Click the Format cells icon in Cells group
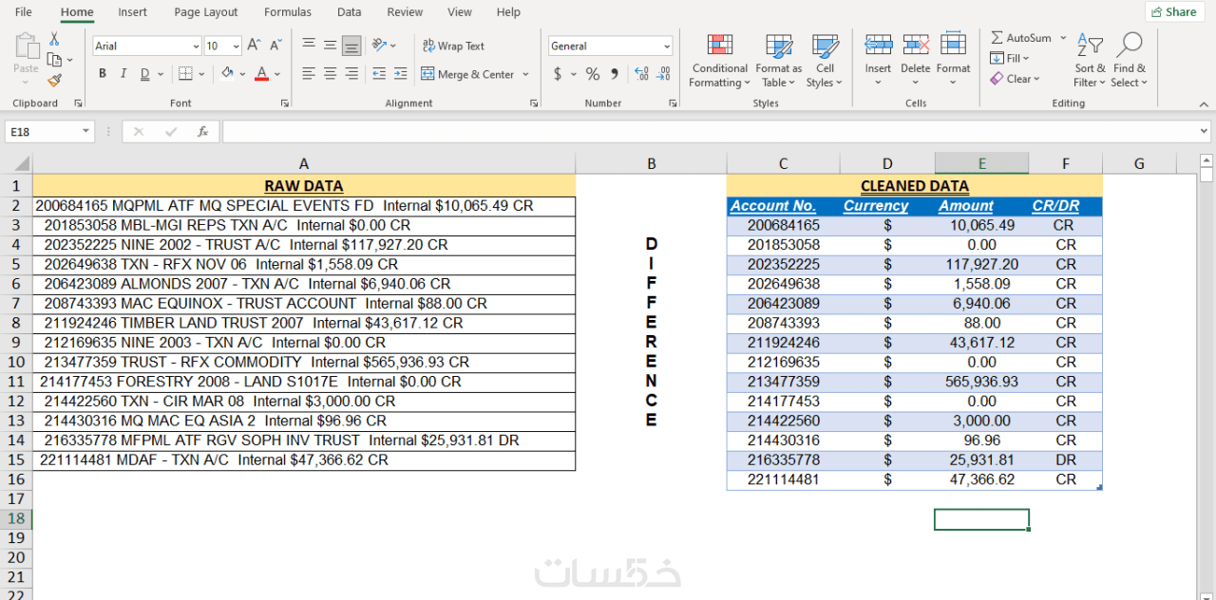Viewport: 1216px width, 600px height. (x=953, y=46)
